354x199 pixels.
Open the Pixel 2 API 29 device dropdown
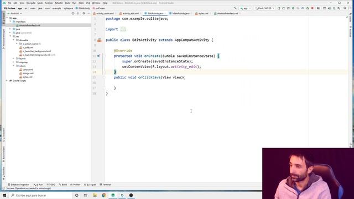[264, 8]
